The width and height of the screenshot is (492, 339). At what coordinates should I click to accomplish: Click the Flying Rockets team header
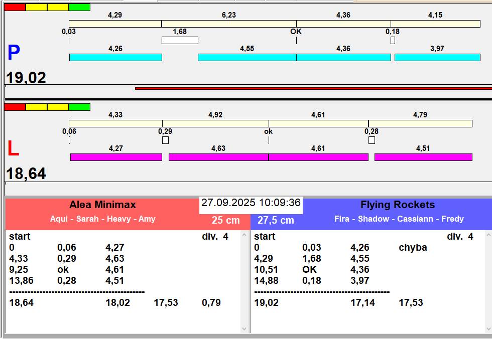coord(398,205)
